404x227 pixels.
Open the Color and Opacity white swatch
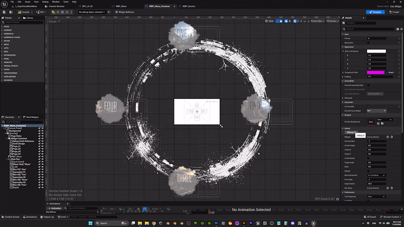[376, 51]
